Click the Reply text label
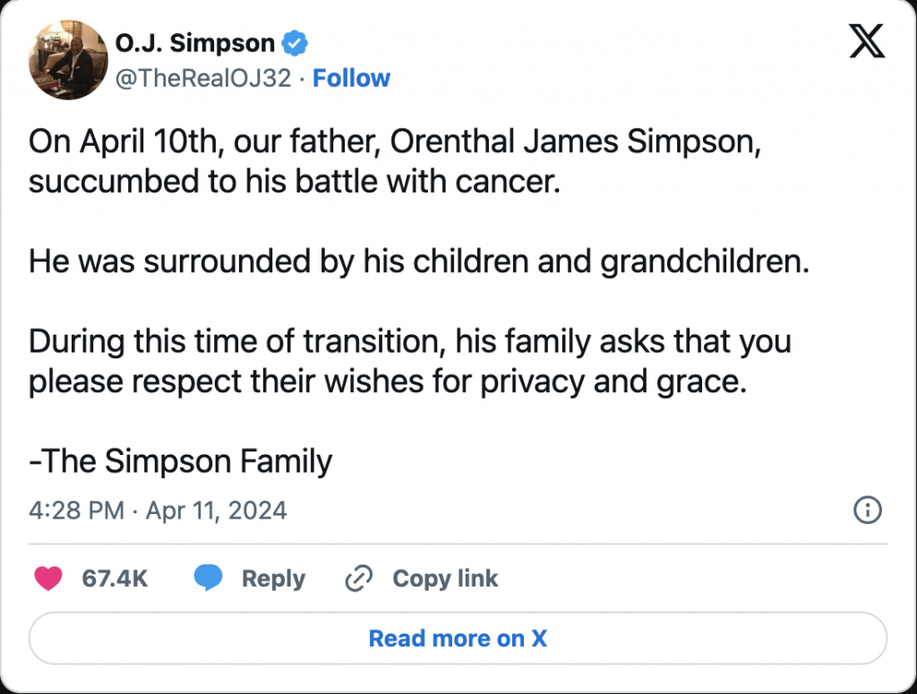The width and height of the screenshot is (917, 694). [x=273, y=578]
